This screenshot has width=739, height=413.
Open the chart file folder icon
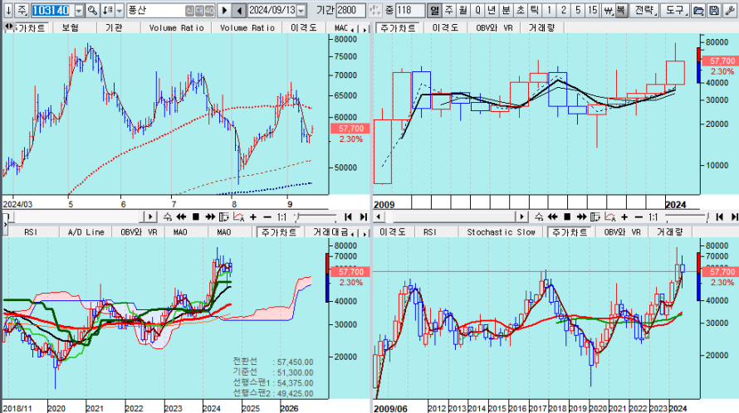tap(698, 10)
